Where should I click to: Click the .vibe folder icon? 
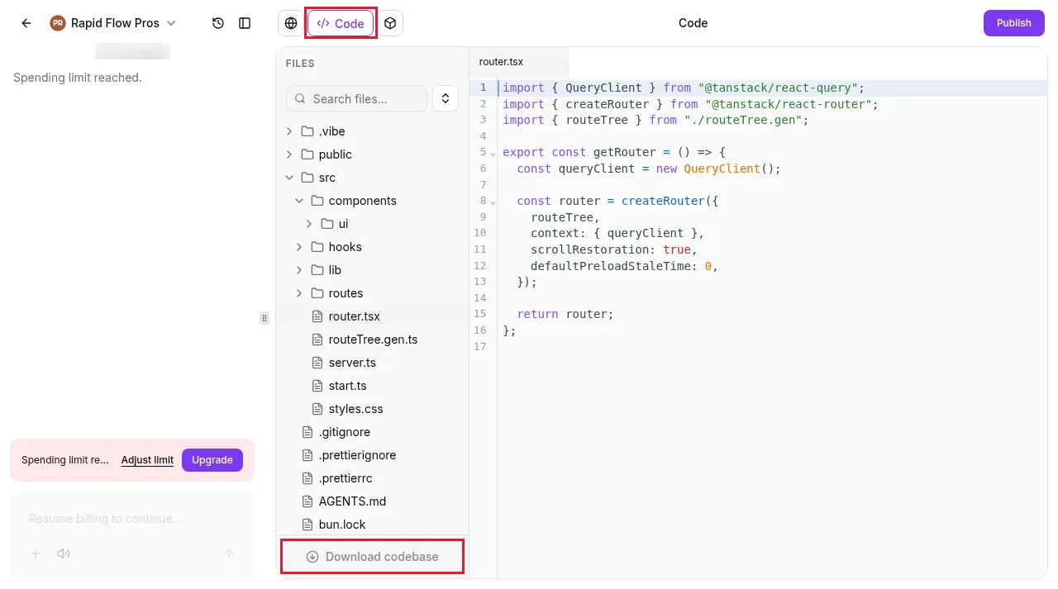pos(307,131)
